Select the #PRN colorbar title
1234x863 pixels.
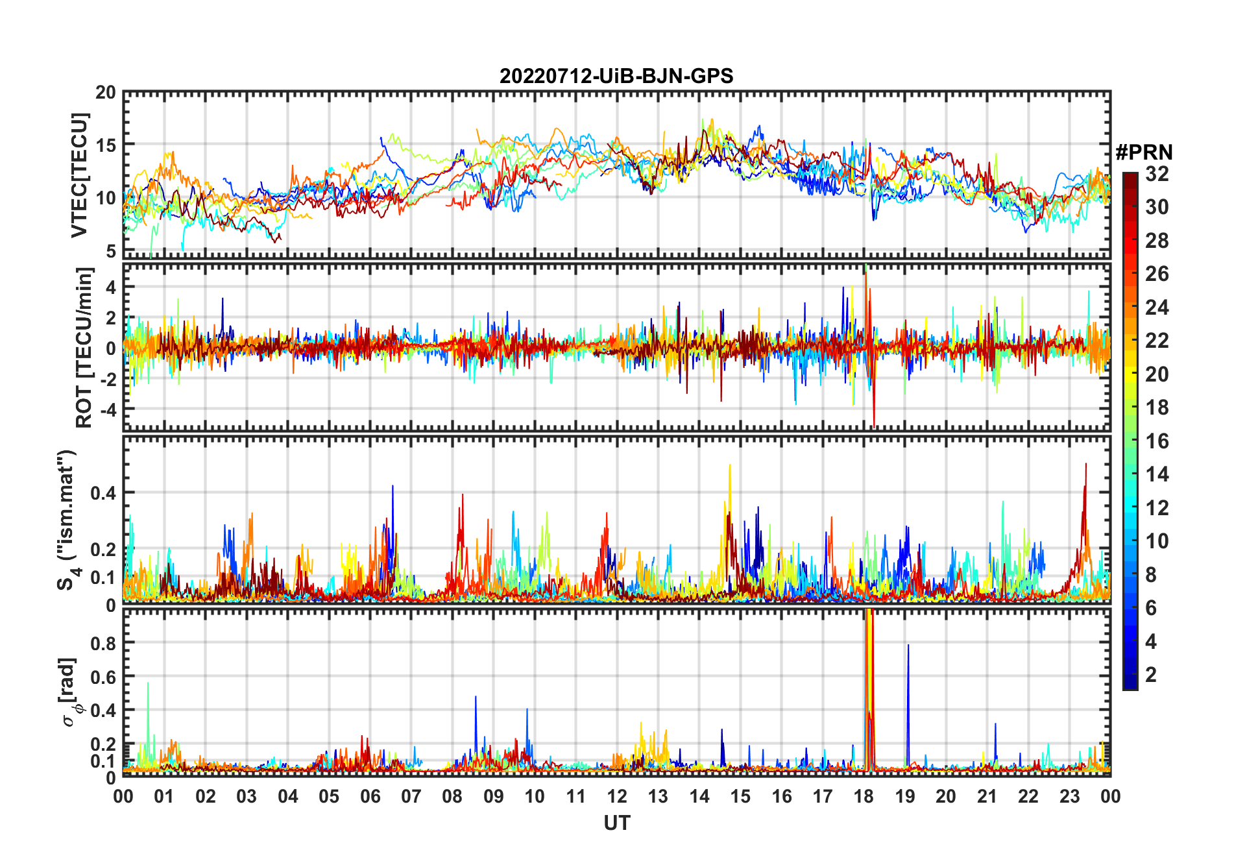(1144, 152)
